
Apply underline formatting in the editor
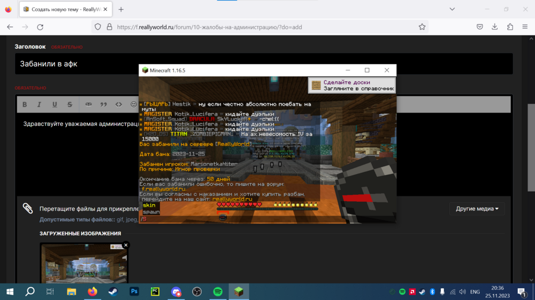click(55, 105)
